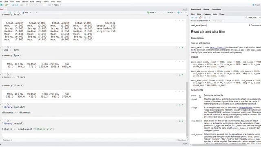261x147 pixels.
Task: Open the Tools menu
Action: point(53,2)
